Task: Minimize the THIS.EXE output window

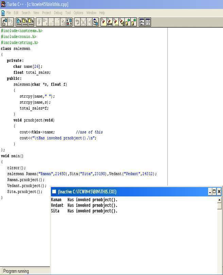Action: 210,191
